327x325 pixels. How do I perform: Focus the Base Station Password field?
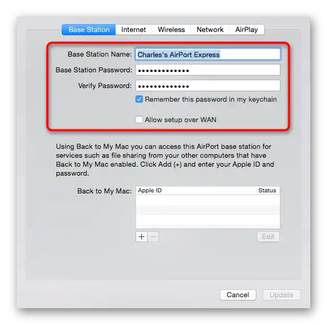click(208, 70)
